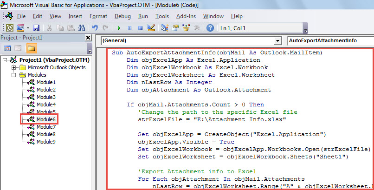374x190 pixels.
Task: Close the Project - Project1 panel
Action: [88, 38]
